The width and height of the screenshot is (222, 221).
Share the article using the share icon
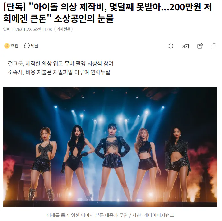[200, 46]
